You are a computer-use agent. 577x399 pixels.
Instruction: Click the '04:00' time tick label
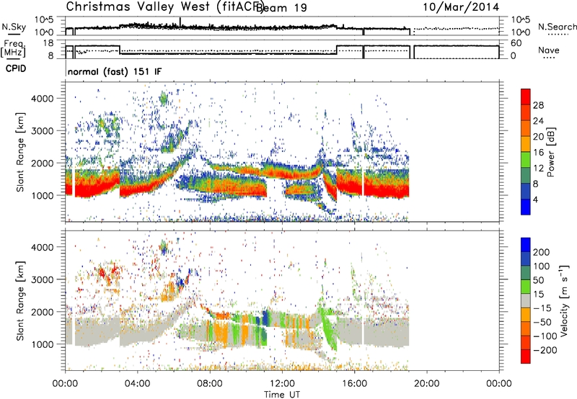tap(138, 384)
